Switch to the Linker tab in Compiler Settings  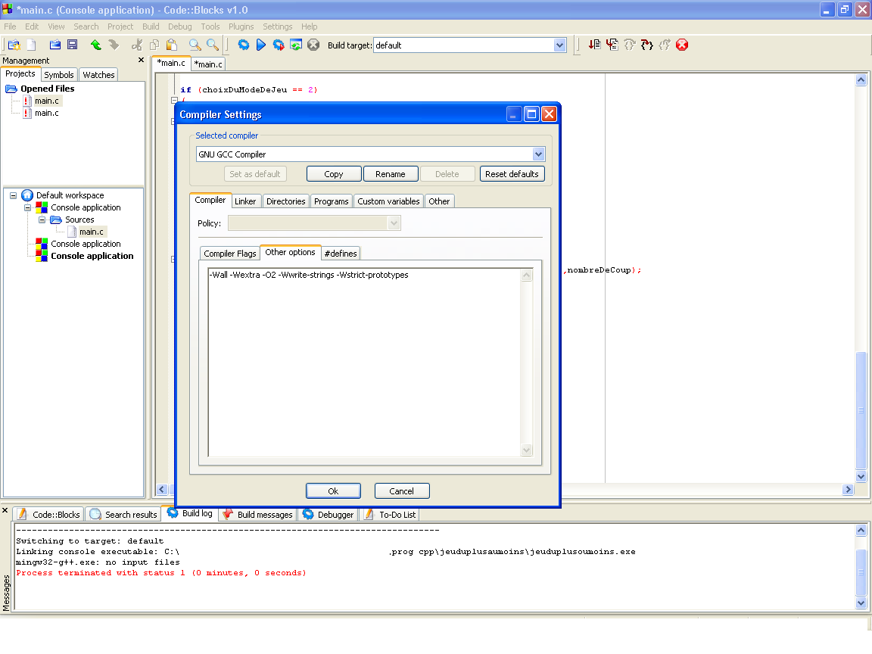[x=245, y=201]
